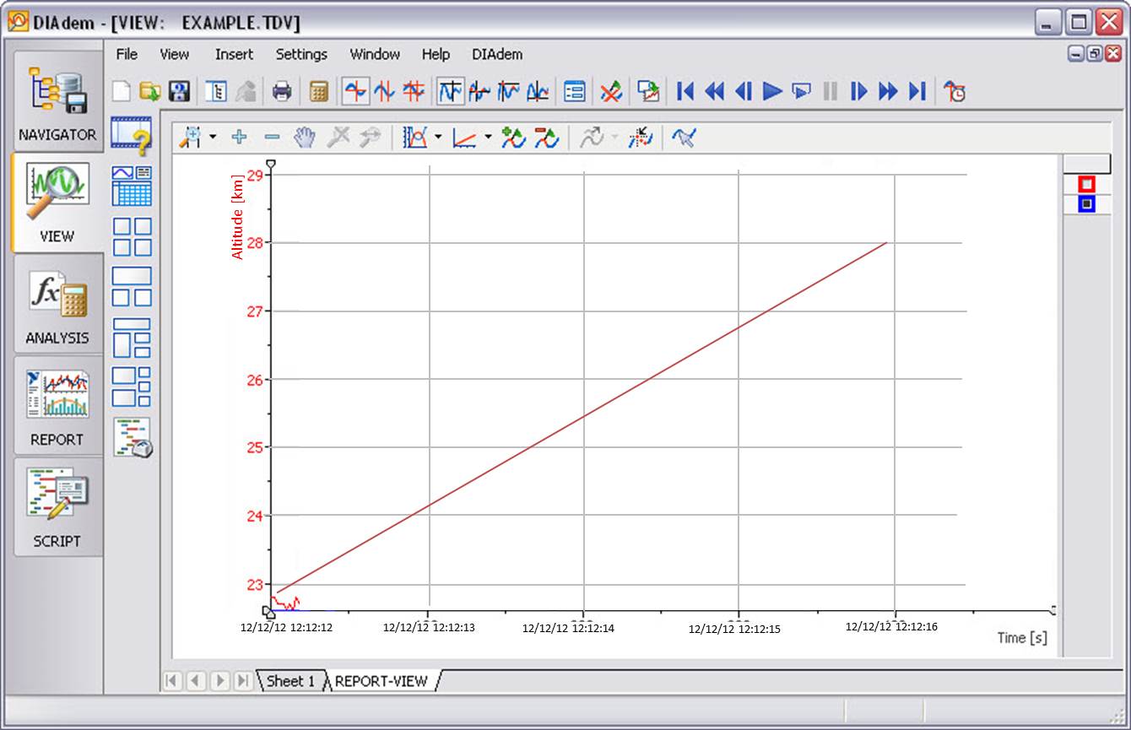Screen dimensions: 1131x730
Task: Open the SCRIPT panel
Action: pos(57,508)
